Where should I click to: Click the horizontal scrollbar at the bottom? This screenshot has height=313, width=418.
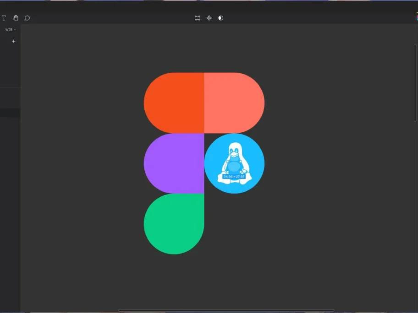click(x=226, y=310)
